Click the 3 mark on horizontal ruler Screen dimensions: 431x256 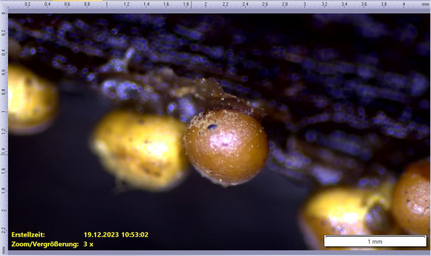pyautogui.click(x=305, y=4)
